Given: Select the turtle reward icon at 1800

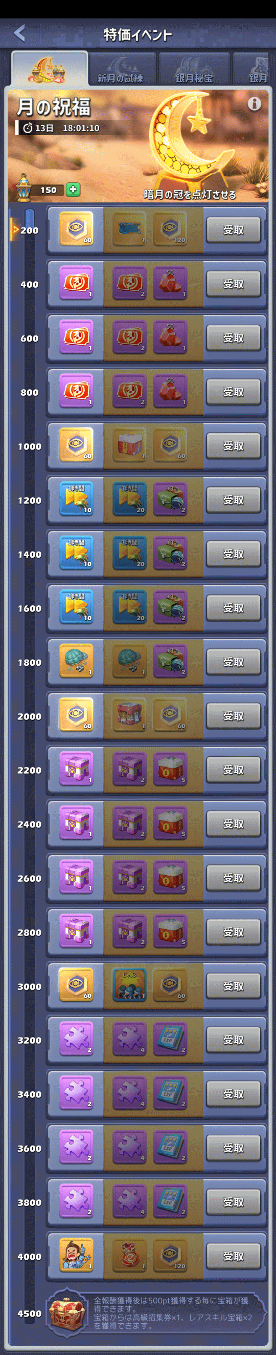Looking at the screenshot, I should (76, 662).
